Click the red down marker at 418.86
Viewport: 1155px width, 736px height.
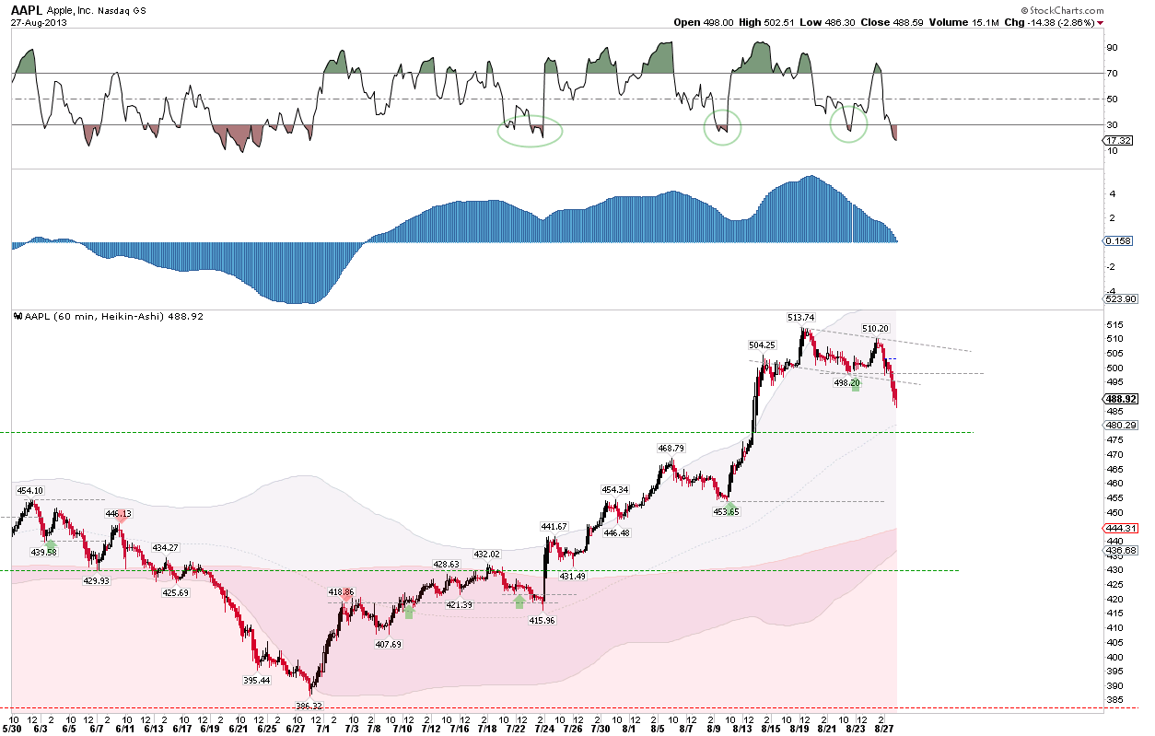347,596
